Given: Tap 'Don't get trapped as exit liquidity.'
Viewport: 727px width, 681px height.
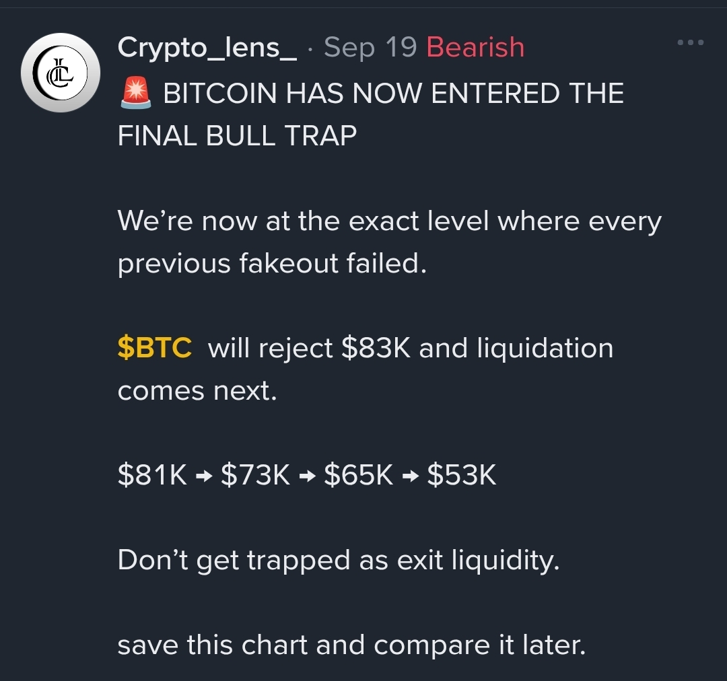Looking at the screenshot, I should [339, 561].
